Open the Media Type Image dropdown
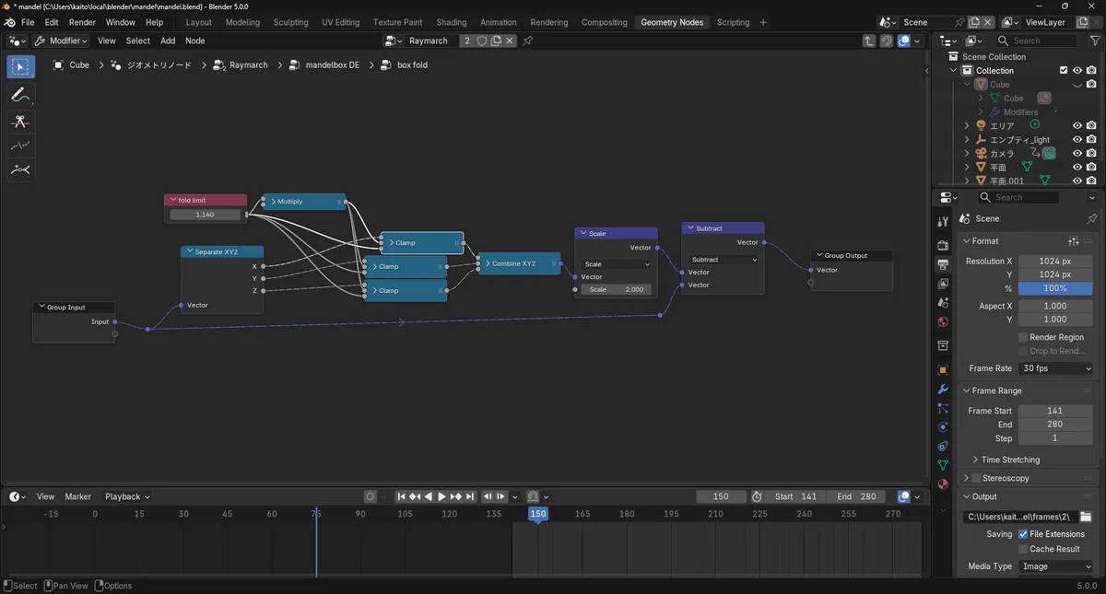Image resolution: width=1106 pixels, height=594 pixels. tap(1055, 566)
